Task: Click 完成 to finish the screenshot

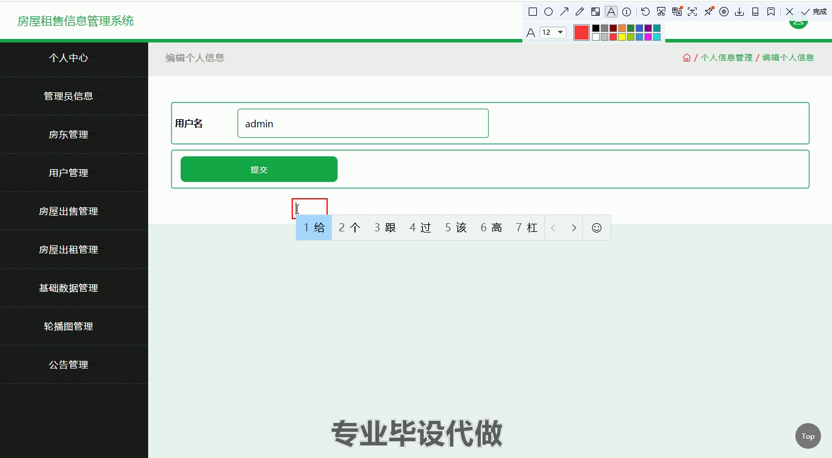Action: click(813, 12)
